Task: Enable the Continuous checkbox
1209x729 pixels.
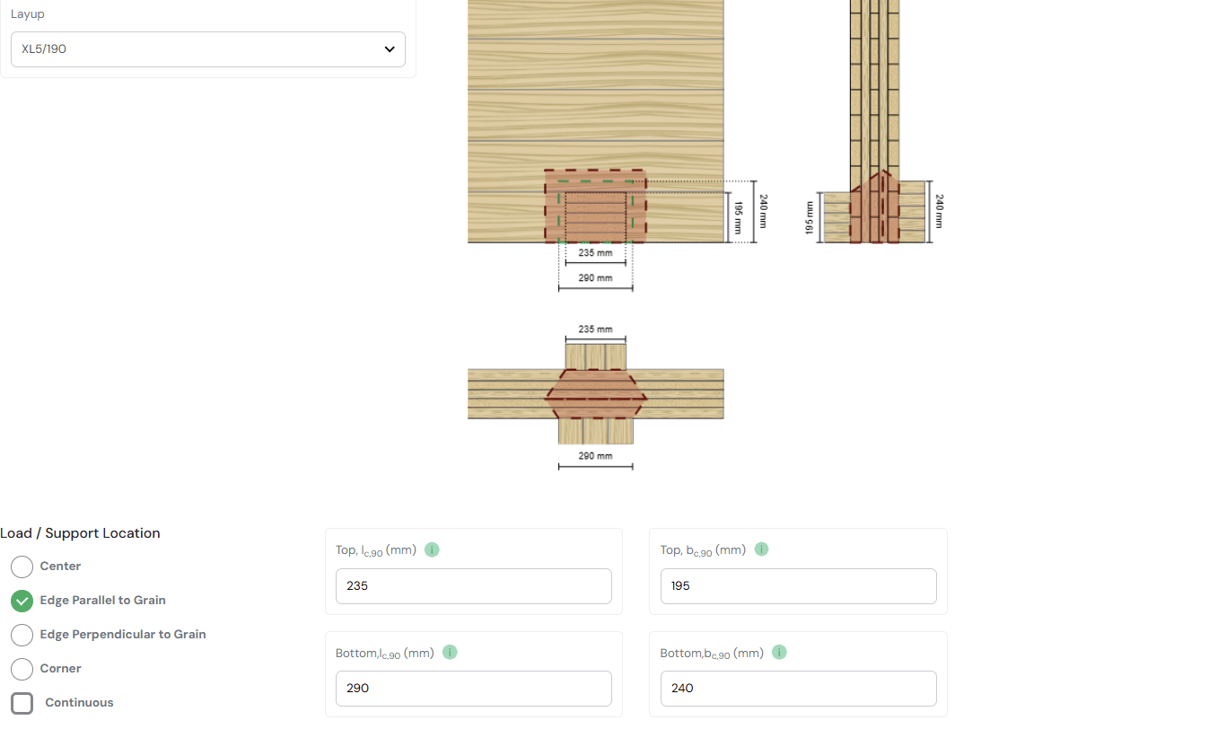Action: 22,703
